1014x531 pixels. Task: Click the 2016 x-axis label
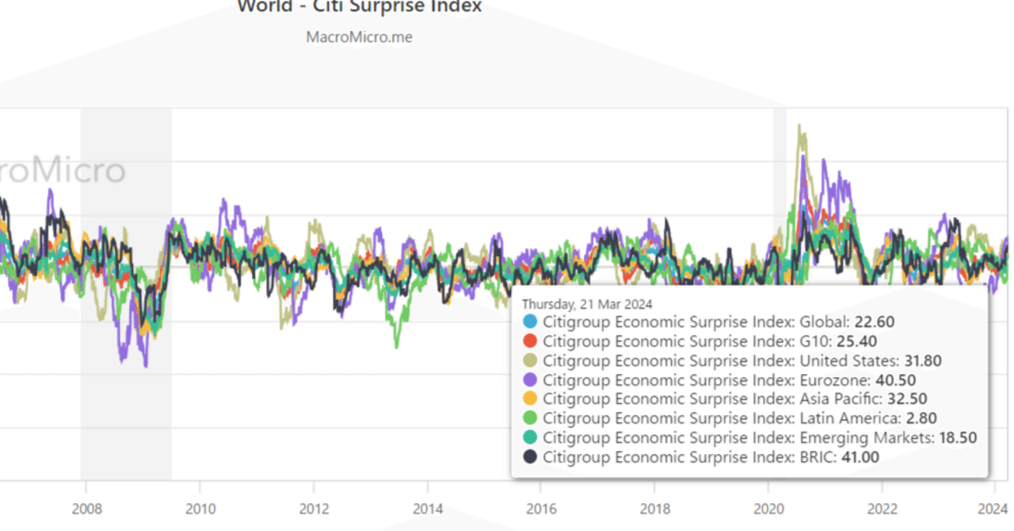pyautogui.click(x=541, y=507)
